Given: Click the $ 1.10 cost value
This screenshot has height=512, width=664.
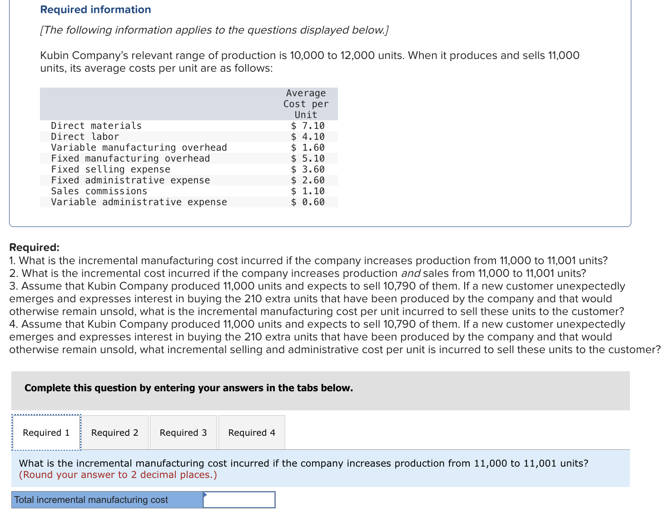Looking at the screenshot, I should (308, 191).
